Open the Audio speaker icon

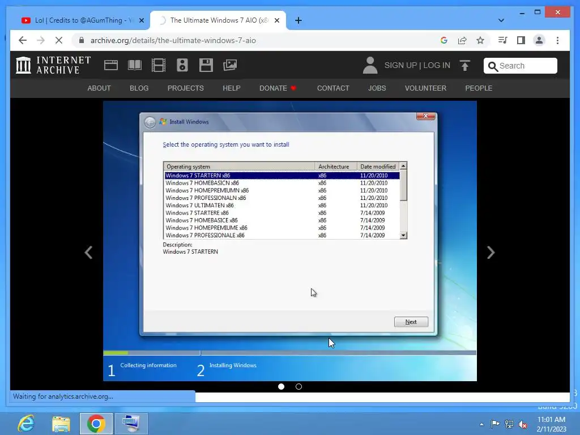point(182,65)
